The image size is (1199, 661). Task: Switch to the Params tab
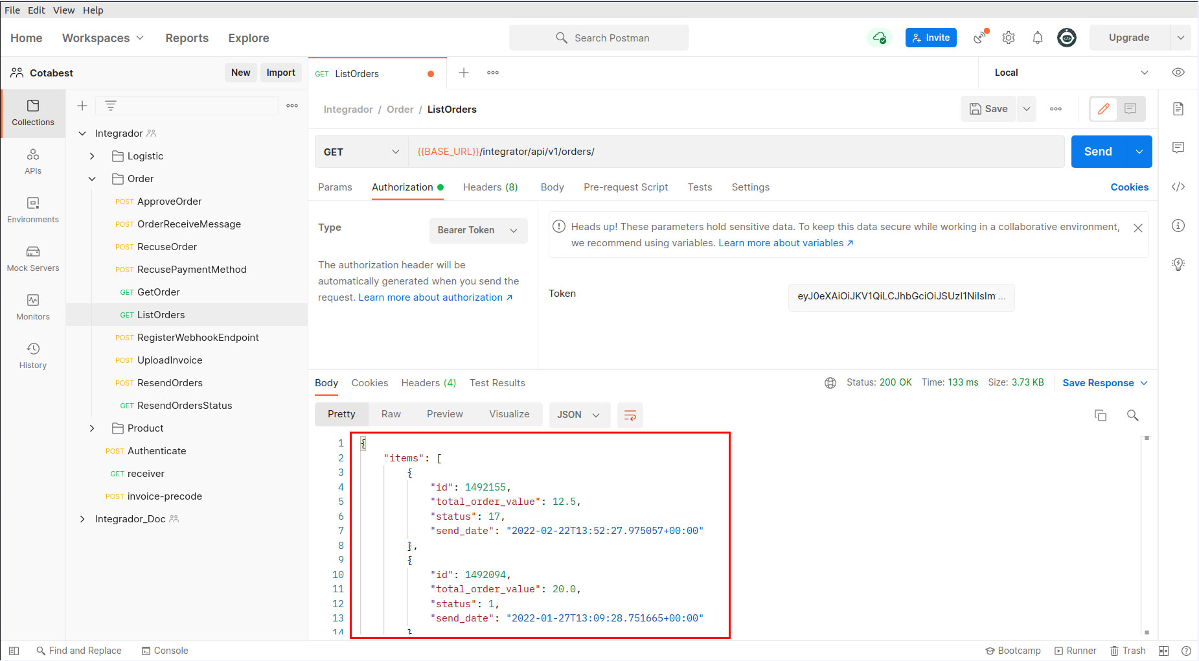[335, 187]
